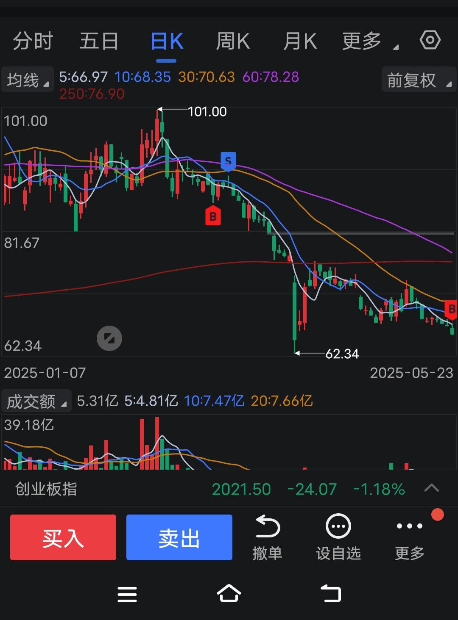Switch to 五日 tab
The width and height of the screenshot is (458, 620).
[x=99, y=42]
